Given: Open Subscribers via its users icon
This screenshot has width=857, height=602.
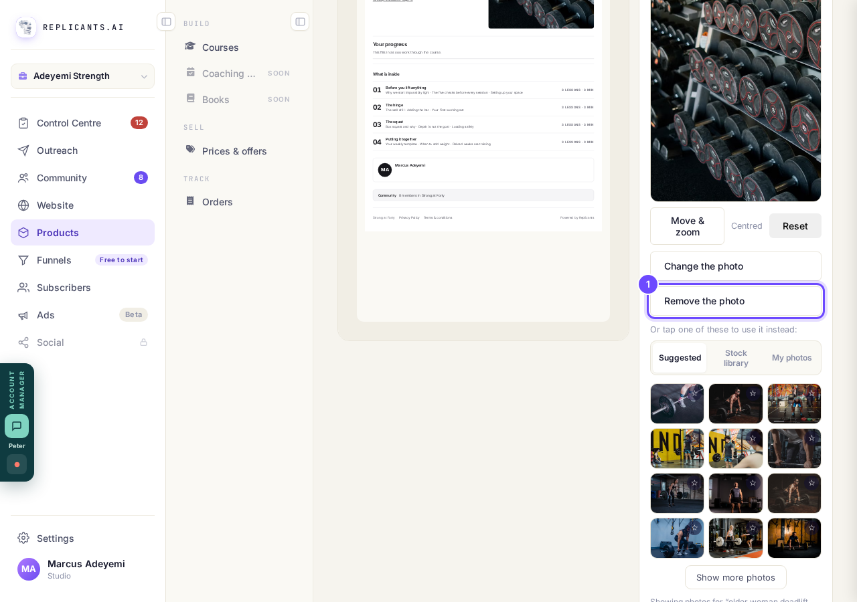Looking at the screenshot, I should [23, 288].
